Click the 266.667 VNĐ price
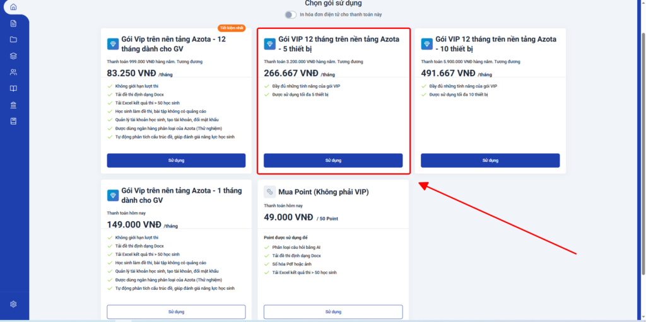Image resolution: width=646 pixels, height=322 pixels. 291,73
